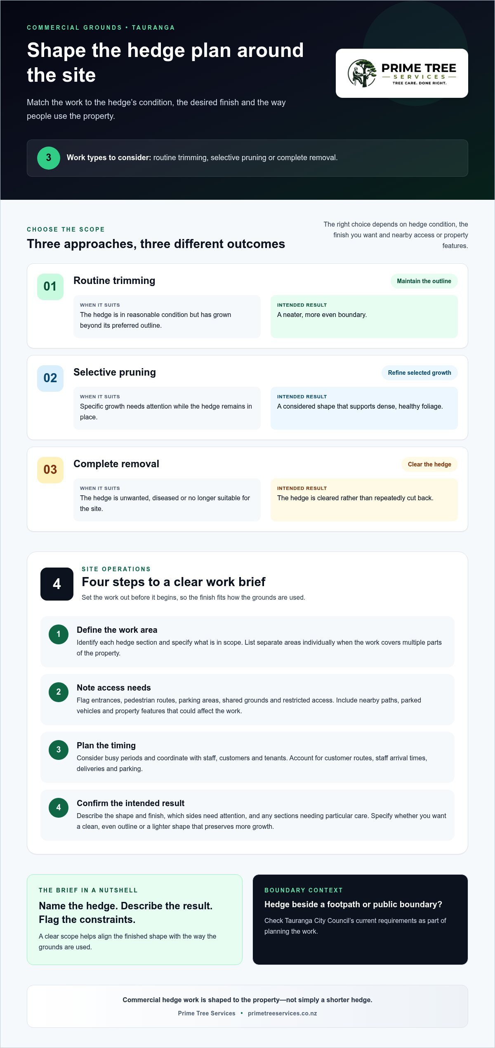Select the 02 Selective pruning number badge
Screen dimensions: 495x1048
50,378
